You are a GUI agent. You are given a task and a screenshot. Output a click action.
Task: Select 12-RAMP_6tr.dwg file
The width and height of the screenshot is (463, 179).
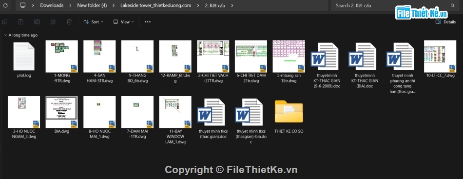pyautogui.click(x=175, y=57)
